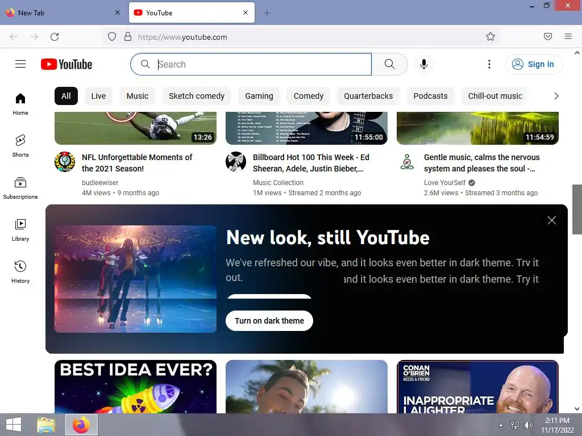Click the Firefox back arrow

click(14, 37)
